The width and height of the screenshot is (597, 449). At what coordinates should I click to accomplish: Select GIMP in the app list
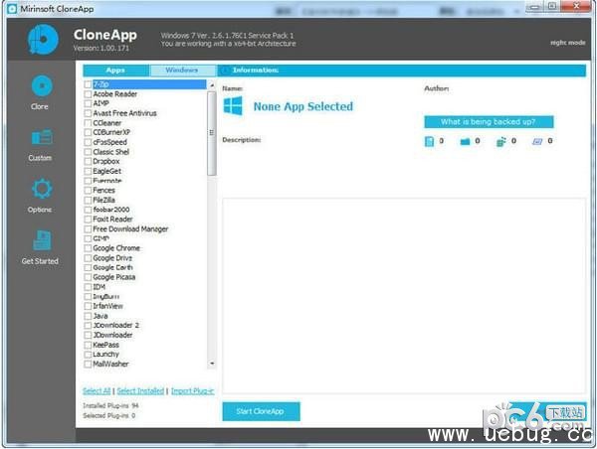pos(100,238)
